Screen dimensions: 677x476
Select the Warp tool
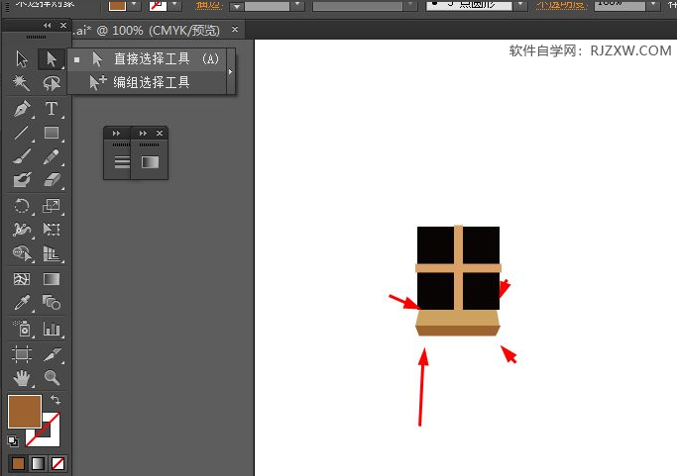pos(22,230)
